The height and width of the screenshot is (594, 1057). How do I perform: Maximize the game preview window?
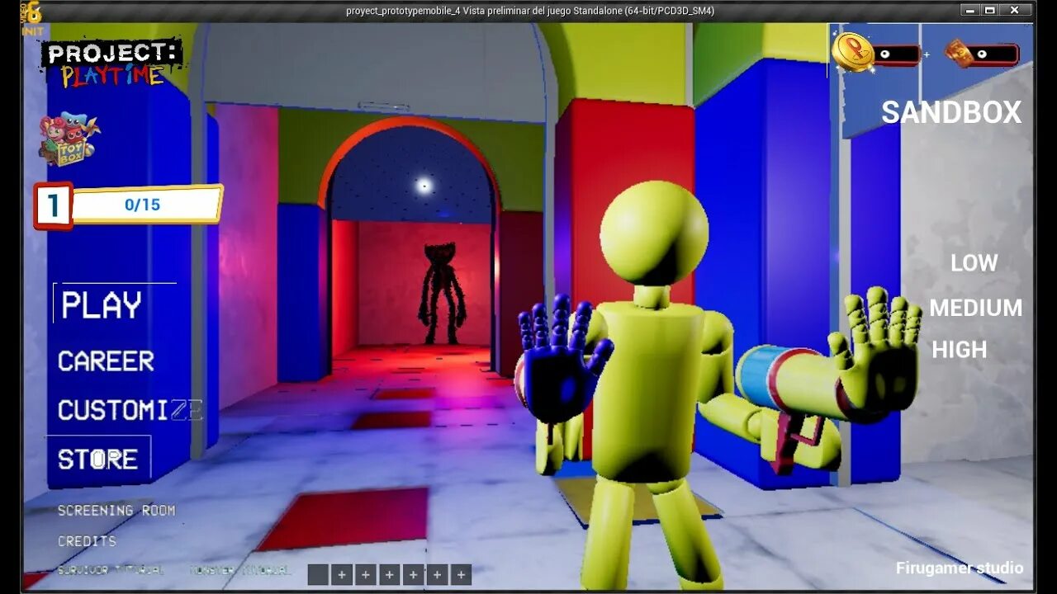989,10
